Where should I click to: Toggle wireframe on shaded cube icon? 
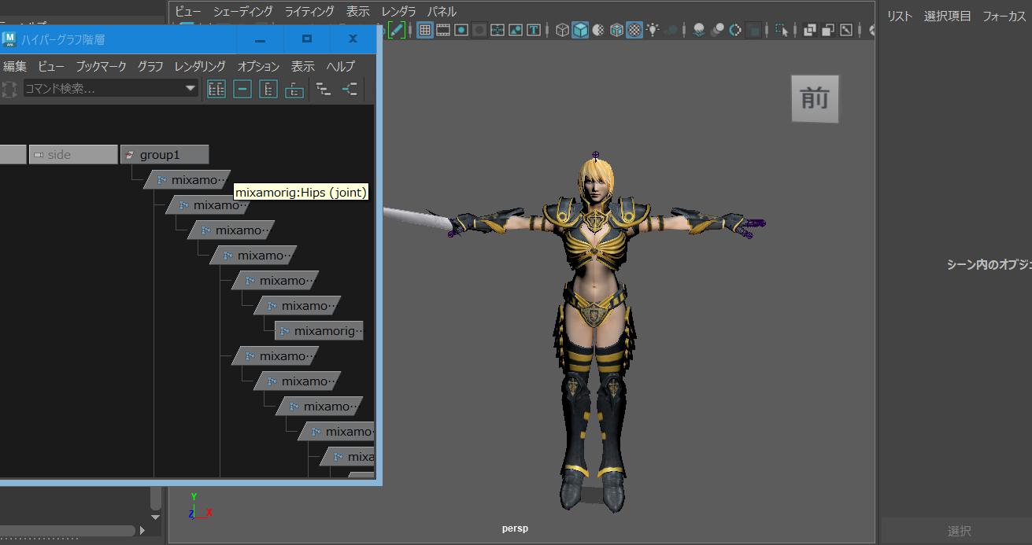pyautogui.click(x=616, y=30)
